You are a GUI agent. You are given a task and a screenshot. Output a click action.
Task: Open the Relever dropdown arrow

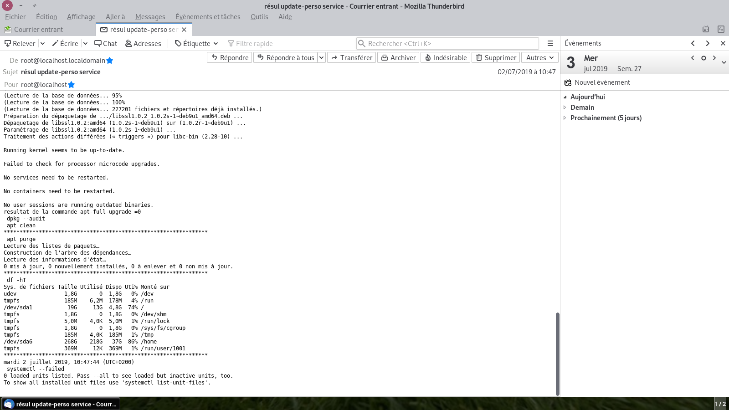click(x=42, y=43)
